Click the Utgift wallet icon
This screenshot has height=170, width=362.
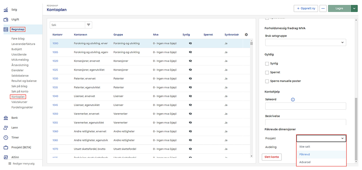pos(6,19)
